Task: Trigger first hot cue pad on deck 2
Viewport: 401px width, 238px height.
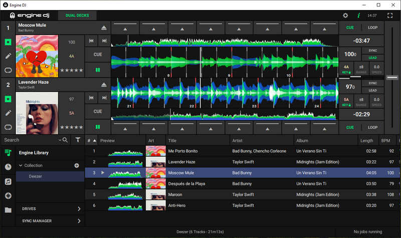Action: pyautogui.click(x=125, y=127)
